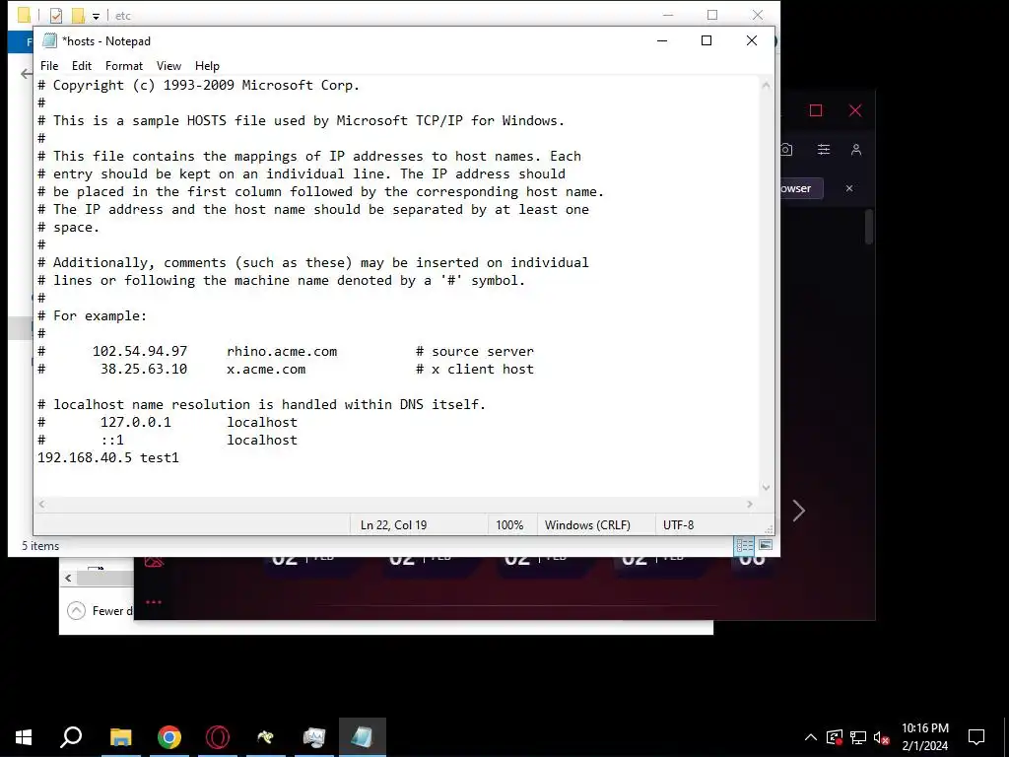Click the monitor utility taskbar icon
This screenshot has height=757, width=1009.
(314, 737)
